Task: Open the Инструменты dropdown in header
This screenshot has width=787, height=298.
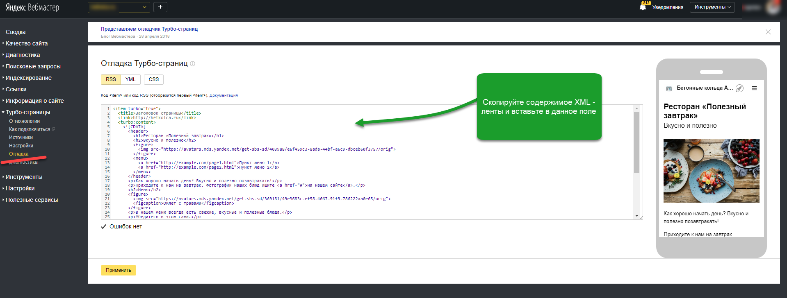Action: [712, 7]
